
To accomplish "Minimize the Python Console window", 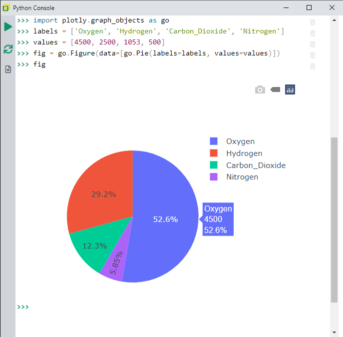I will coord(286,7).
